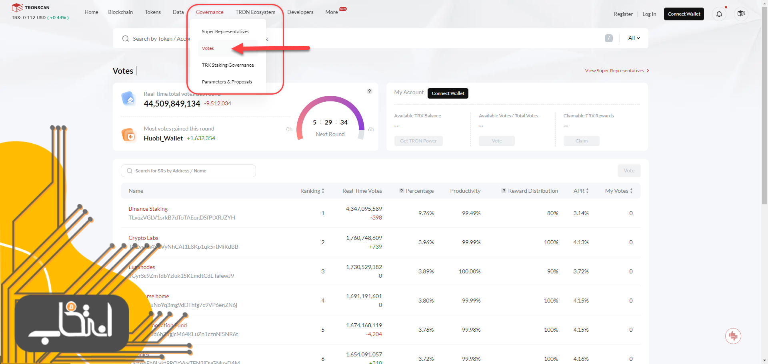Click the thumbs feedback floating icon
768x364 pixels.
(733, 336)
